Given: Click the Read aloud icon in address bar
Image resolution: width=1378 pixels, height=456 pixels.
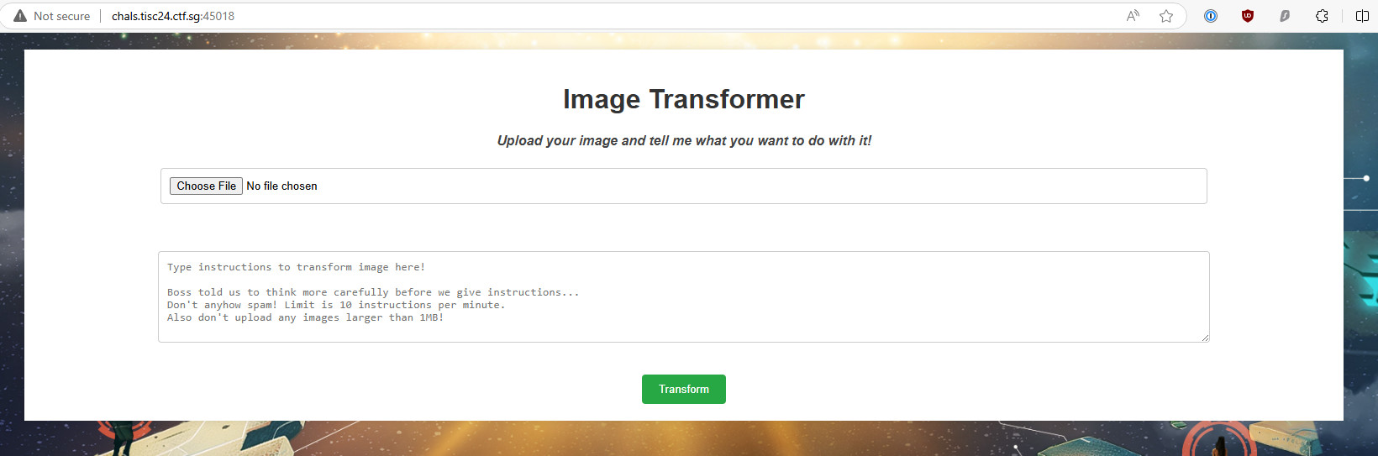Looking at the screenshot, I should click(x=1133, y=16).
